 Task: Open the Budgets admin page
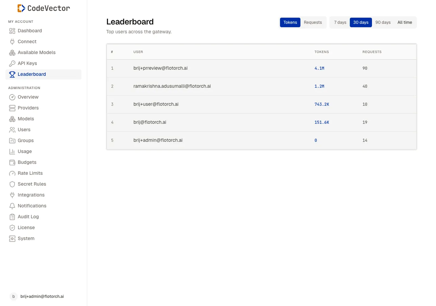(x=44, y=162)
